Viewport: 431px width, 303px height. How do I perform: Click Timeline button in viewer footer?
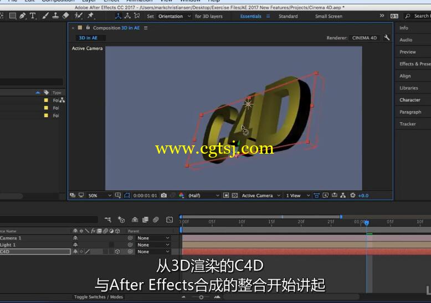[x=334, y=195]
